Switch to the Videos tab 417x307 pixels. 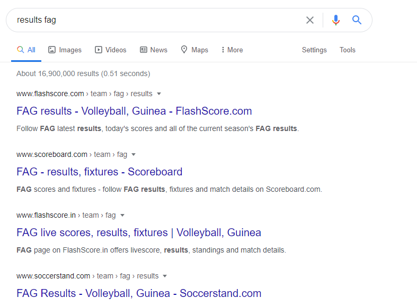tap(116, 50)
